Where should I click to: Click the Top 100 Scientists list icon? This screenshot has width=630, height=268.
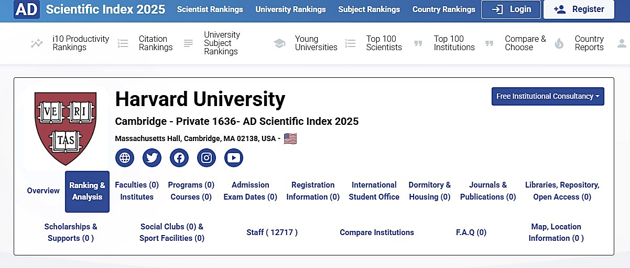[351, 43]
